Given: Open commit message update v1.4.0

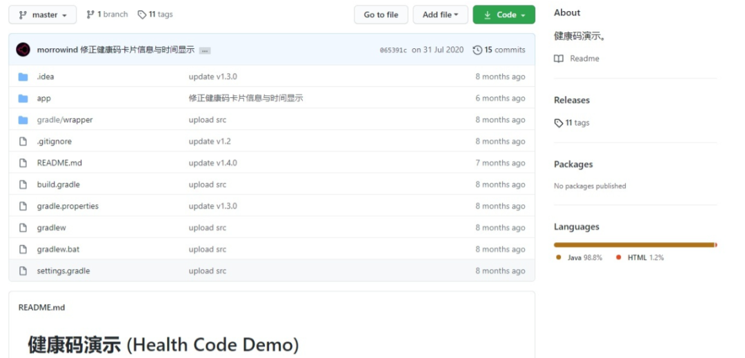Looking at the screenshot, I should (x=213, y=163).
